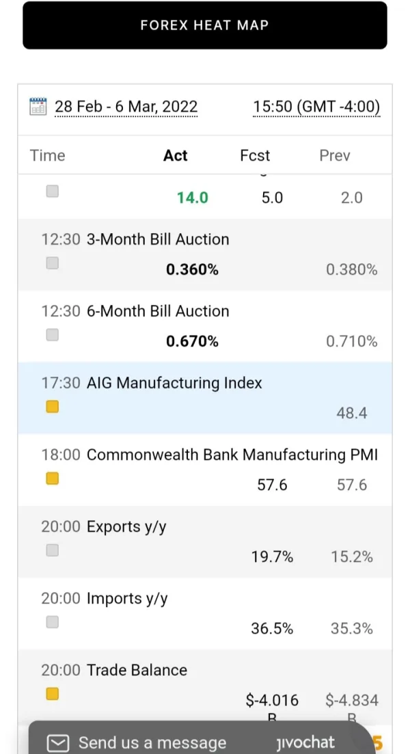Open the AIG Manufacturing Index event

click(x=174, y=383)
